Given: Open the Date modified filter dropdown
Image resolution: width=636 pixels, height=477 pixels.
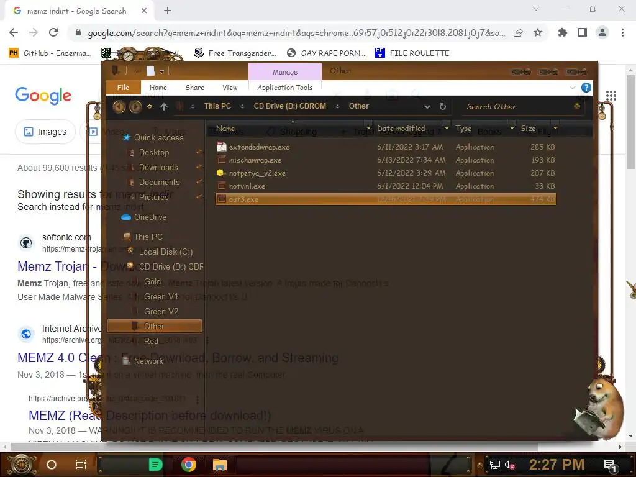Looking at the screenshot, I should tap(447, 128).
